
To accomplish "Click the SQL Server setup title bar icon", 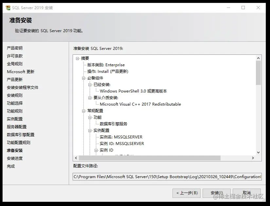I will pos(8,8).
